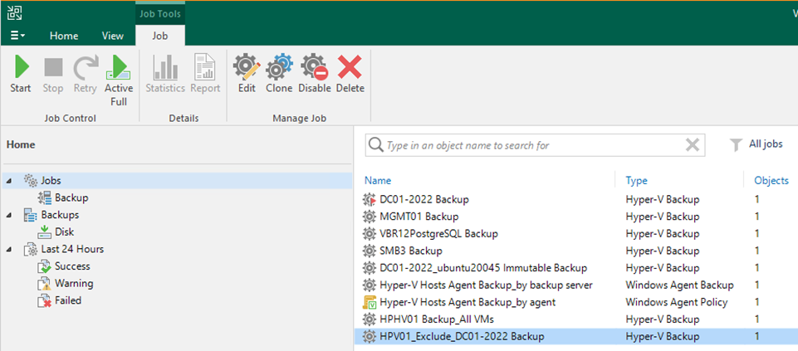Select the Failed tree item

(x=68, y=300)
